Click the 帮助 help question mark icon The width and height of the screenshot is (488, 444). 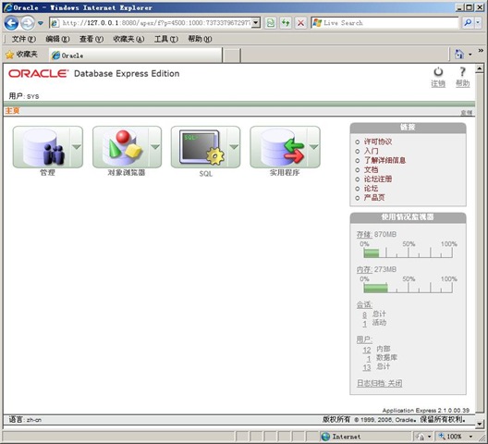pyautogui.click(x=462, y=72)
